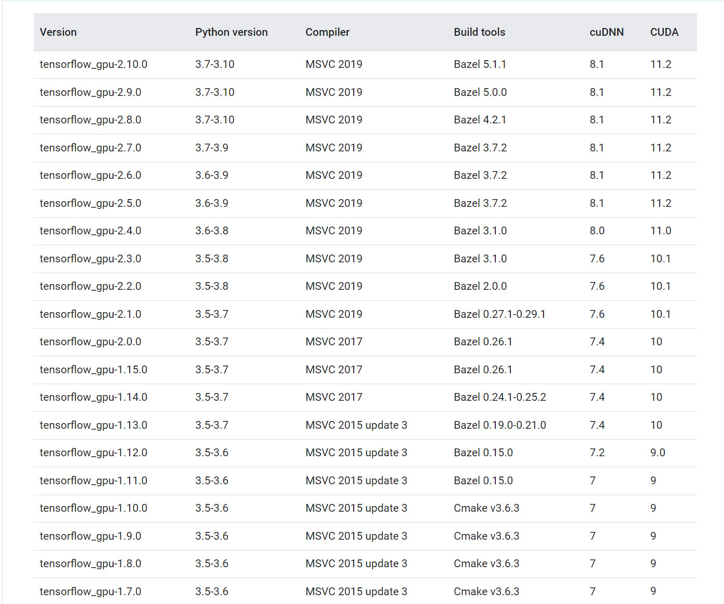Click "Bazel 3.7.2" in tensorflow_gpu-2.7.0 row
This screenshot has width=724, height=604.
point(480,148)
